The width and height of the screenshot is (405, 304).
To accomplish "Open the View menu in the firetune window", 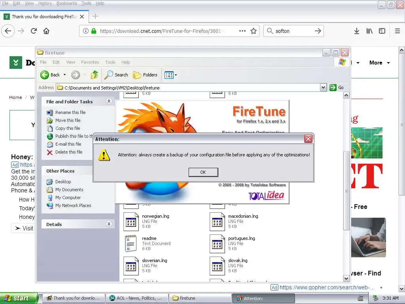I will point(70,62).
